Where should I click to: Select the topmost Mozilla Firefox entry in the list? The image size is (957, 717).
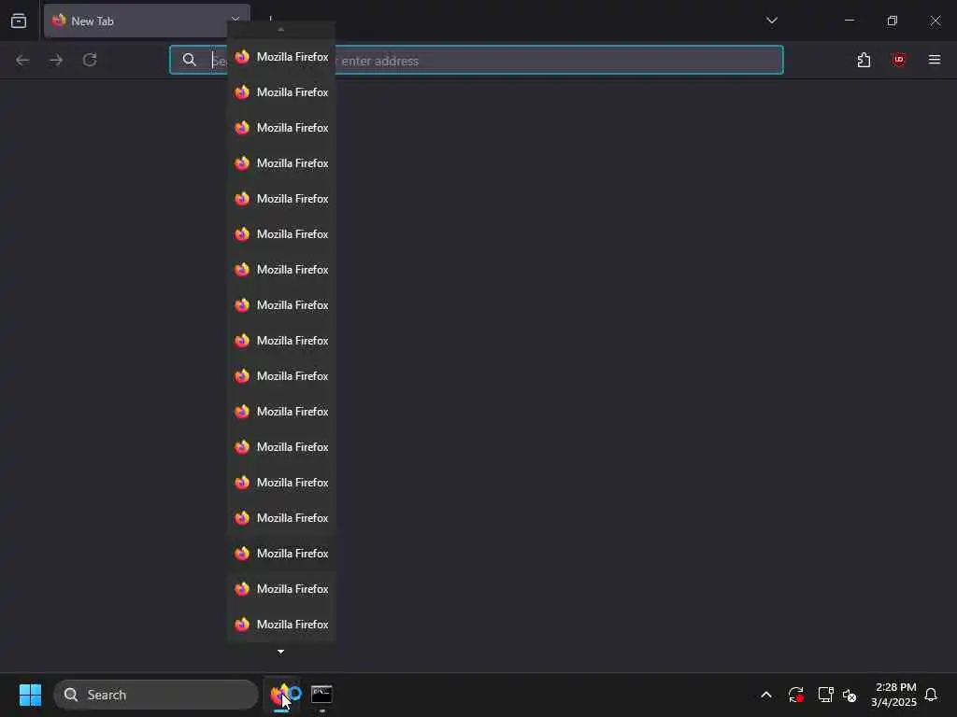pyautogui.click(x=281, y=57)
